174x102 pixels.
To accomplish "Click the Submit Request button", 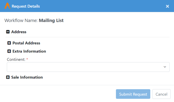I will (x=133, y=94).
